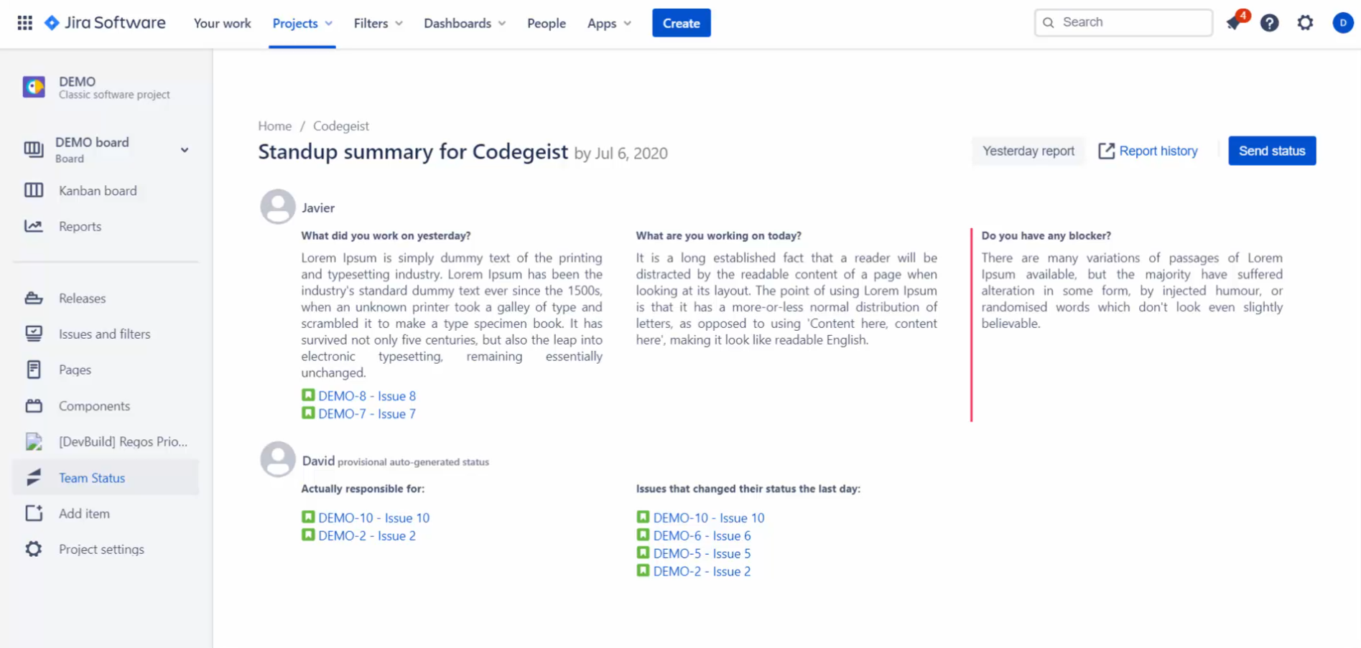1361x648 pixels.
Task: Open the notifications bell icon
Action: point(1234,23)
